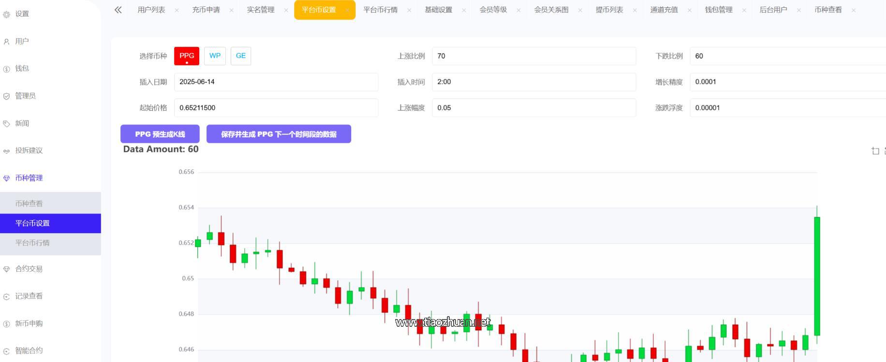Screen dimensions: 886x362
Task: Click the PPG 预生成K线 button
Action: [160, 134]
